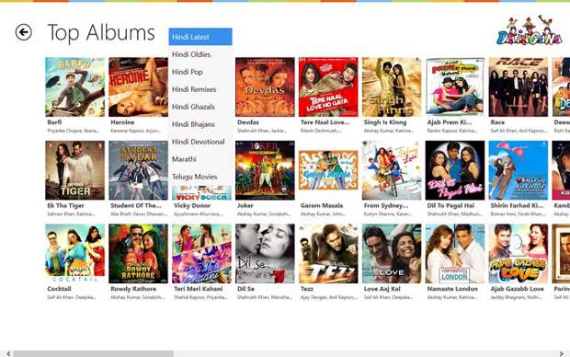Click the Vicky Donor album title

click(x=192, y=205)
